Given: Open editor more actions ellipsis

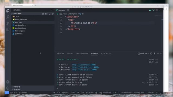Looking at the screenshot, I should pos(160,10).
